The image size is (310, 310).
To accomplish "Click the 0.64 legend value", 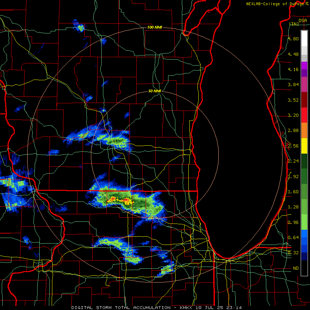I will (293, 238).
